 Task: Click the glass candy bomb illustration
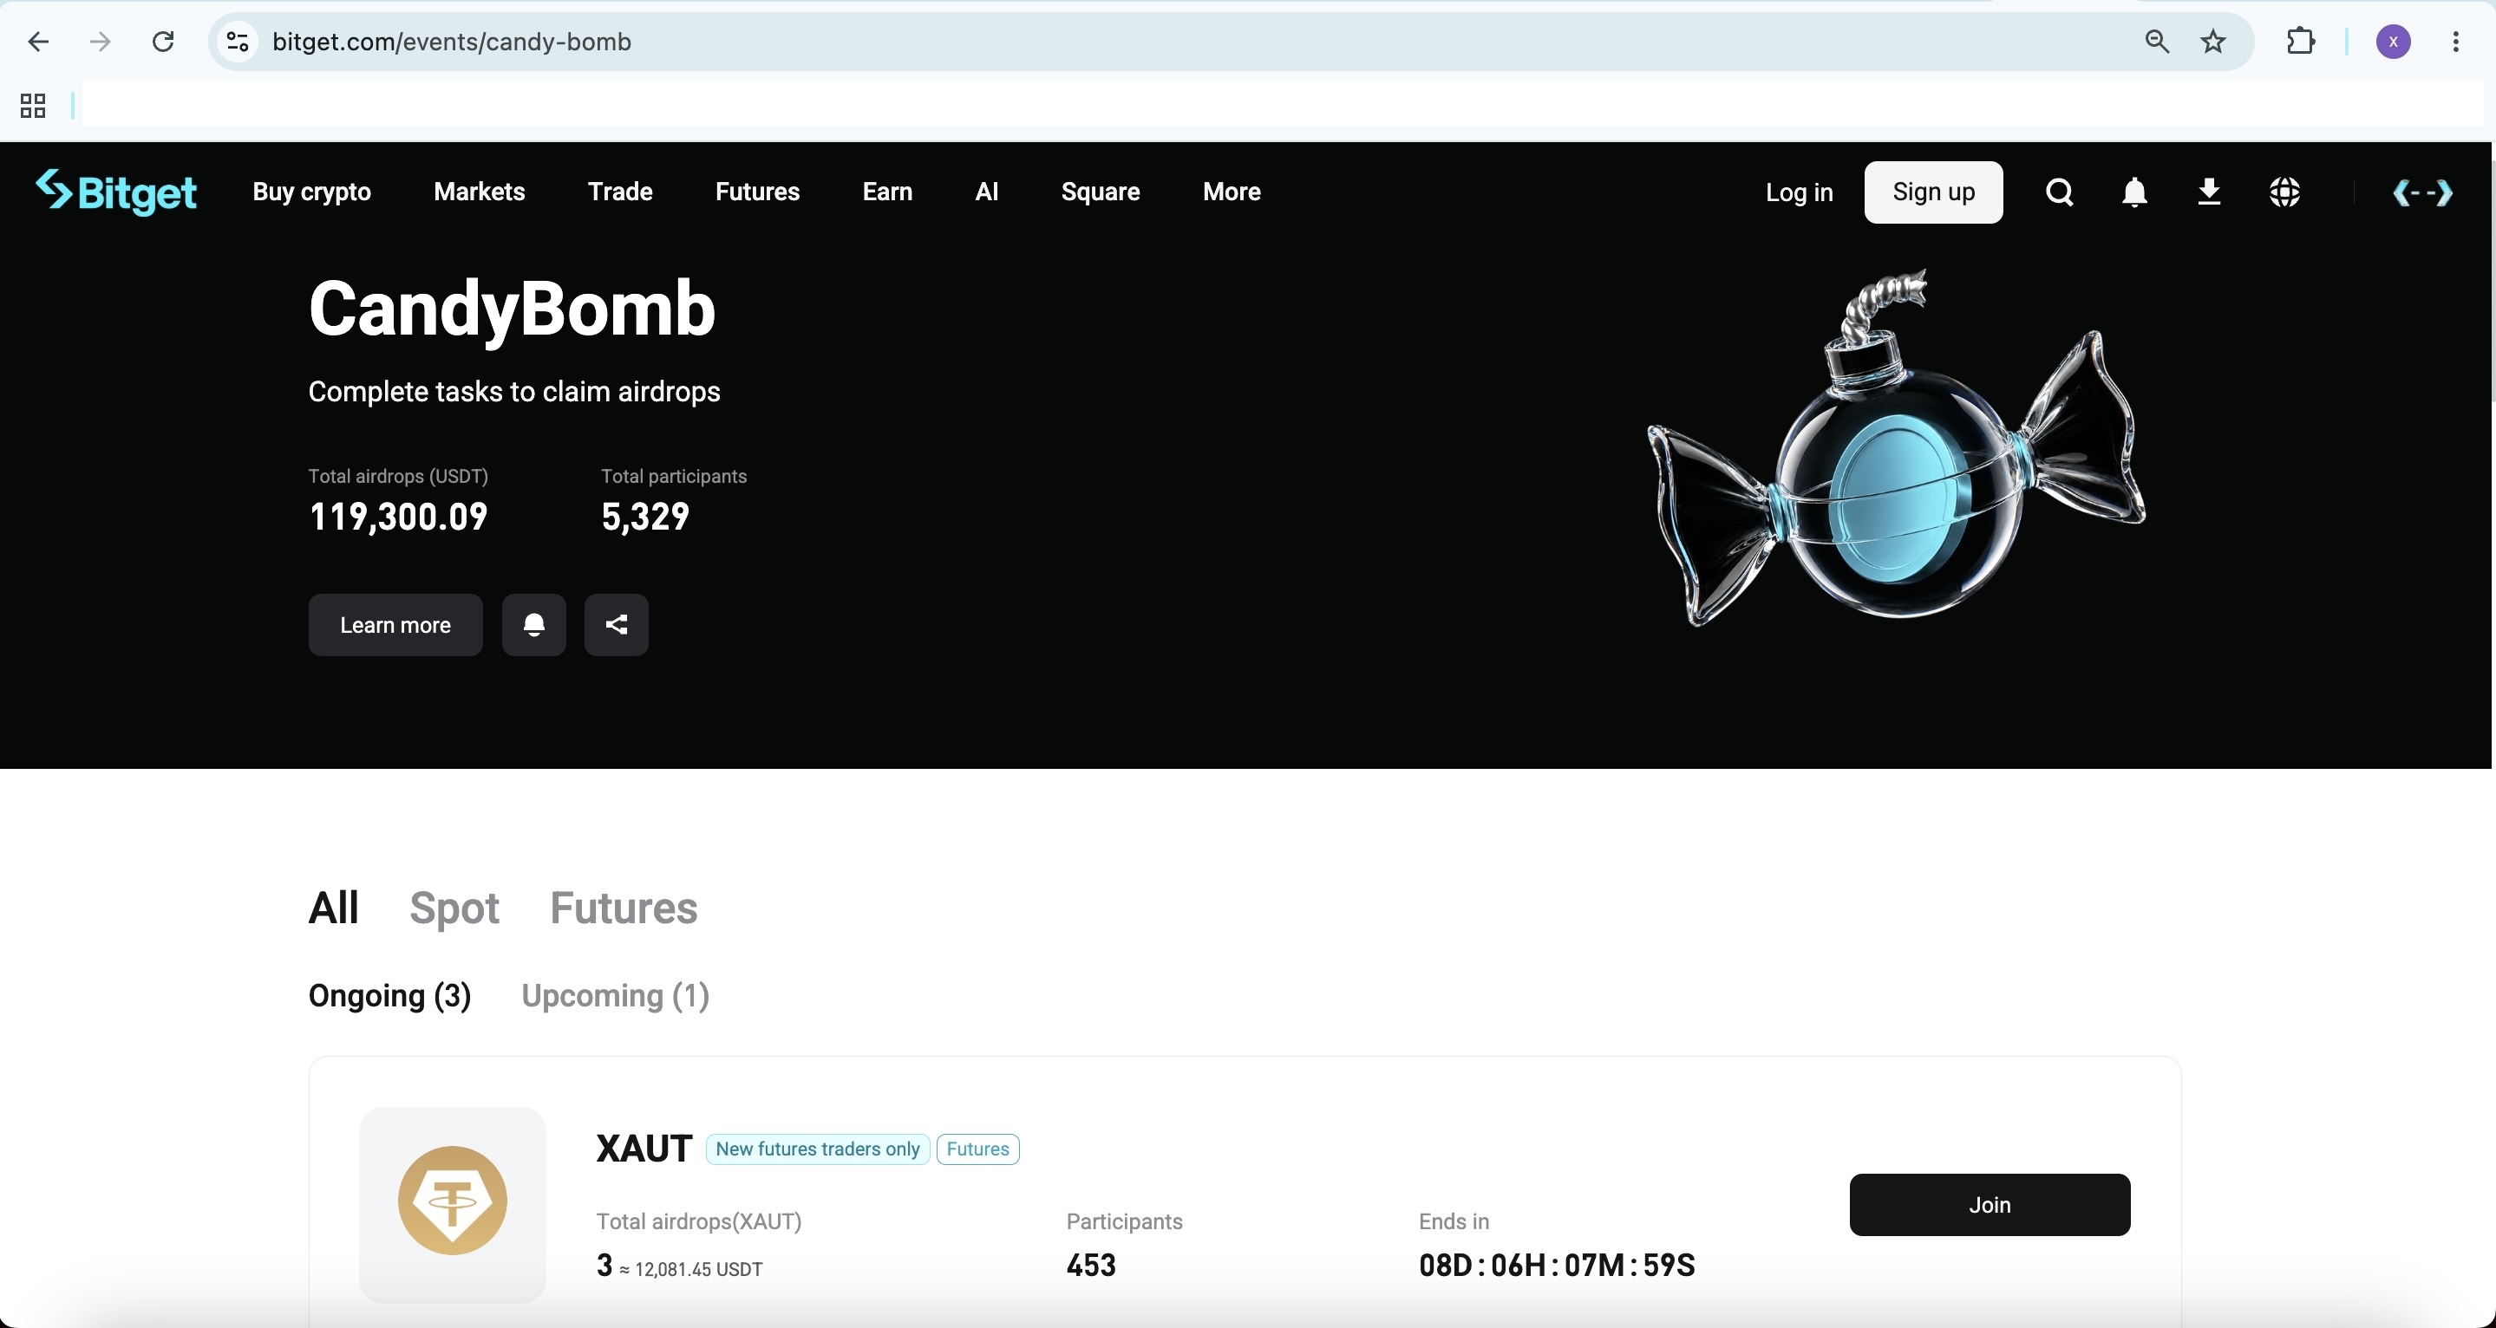click(x=1898, y=449)
